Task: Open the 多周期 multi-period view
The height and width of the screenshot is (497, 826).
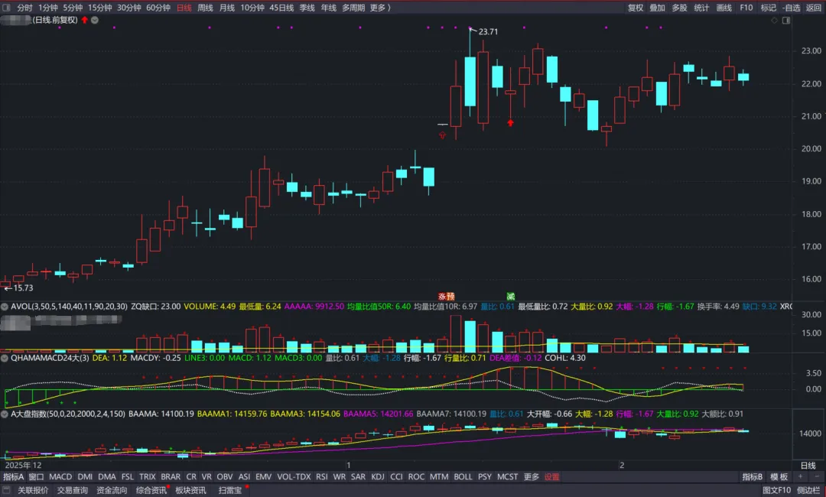Action: tap(353, 8)
